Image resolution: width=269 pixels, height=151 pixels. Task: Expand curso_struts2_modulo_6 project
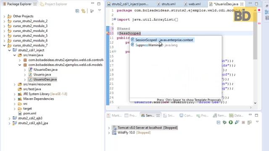[4, 41]
